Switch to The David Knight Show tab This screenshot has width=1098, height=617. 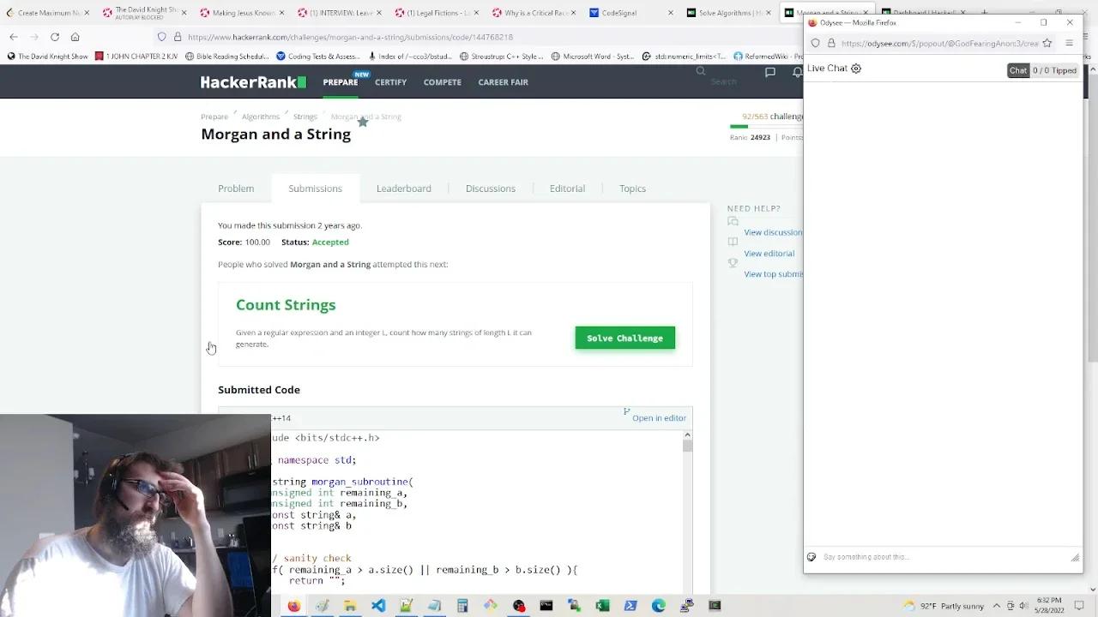coord(140,13)
